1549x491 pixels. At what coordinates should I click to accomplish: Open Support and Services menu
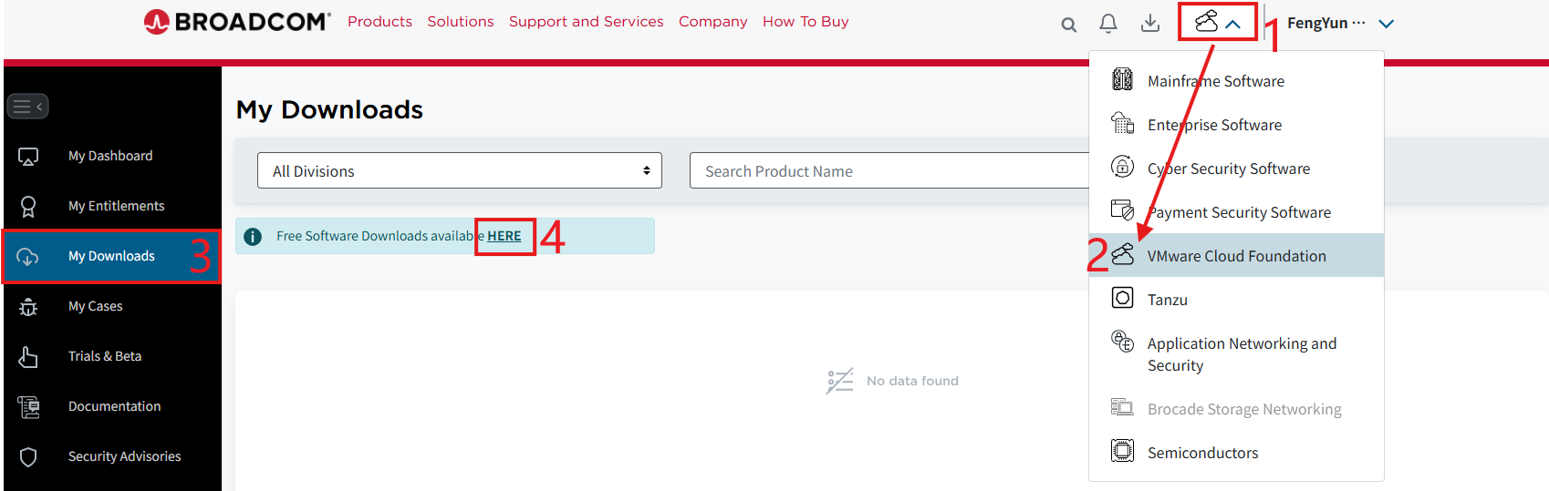click(x=587, y=21)
